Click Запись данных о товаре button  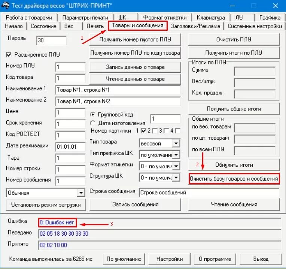tap(135, 67)
